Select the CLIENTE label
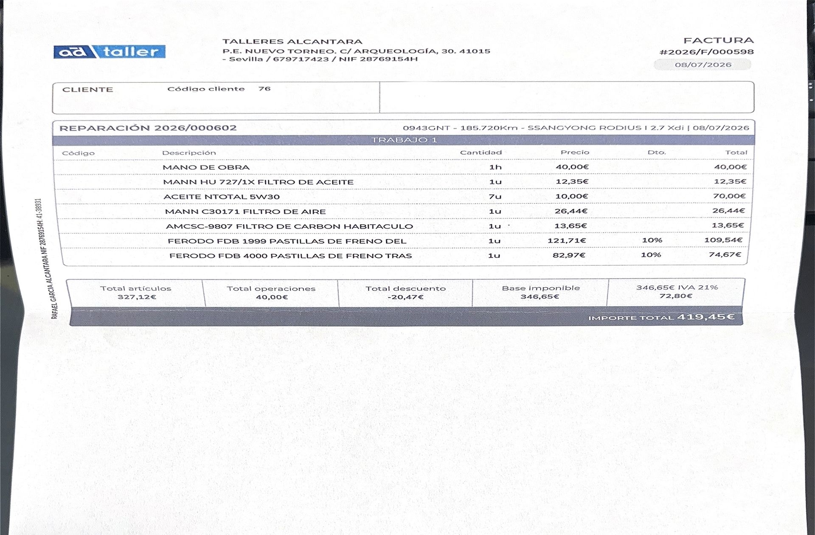The height and width of the screenshot is (535, 815). pos(87,90)
